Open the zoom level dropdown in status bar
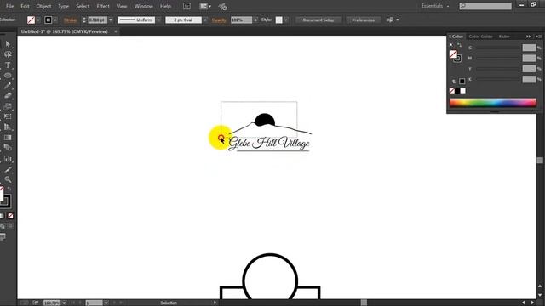The image size is (545, 306). 65,303
